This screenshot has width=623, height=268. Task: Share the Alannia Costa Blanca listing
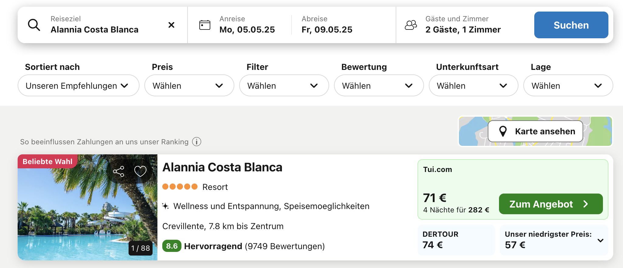[x=119, y=171]
